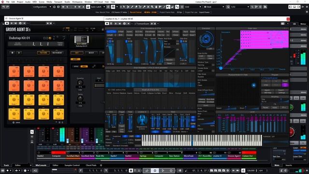Screen dimensions: 309x174
Task: Click the Stop button in the transport
Action: coord(155,171)
